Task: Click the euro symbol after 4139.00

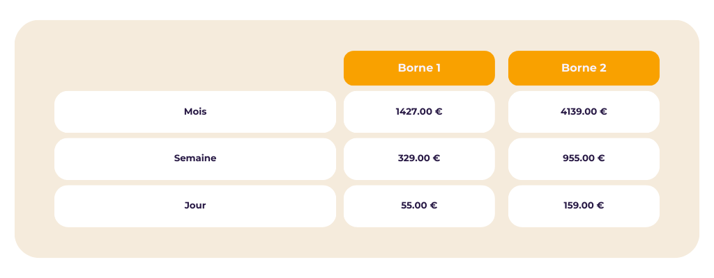Action: click(603, 111)
